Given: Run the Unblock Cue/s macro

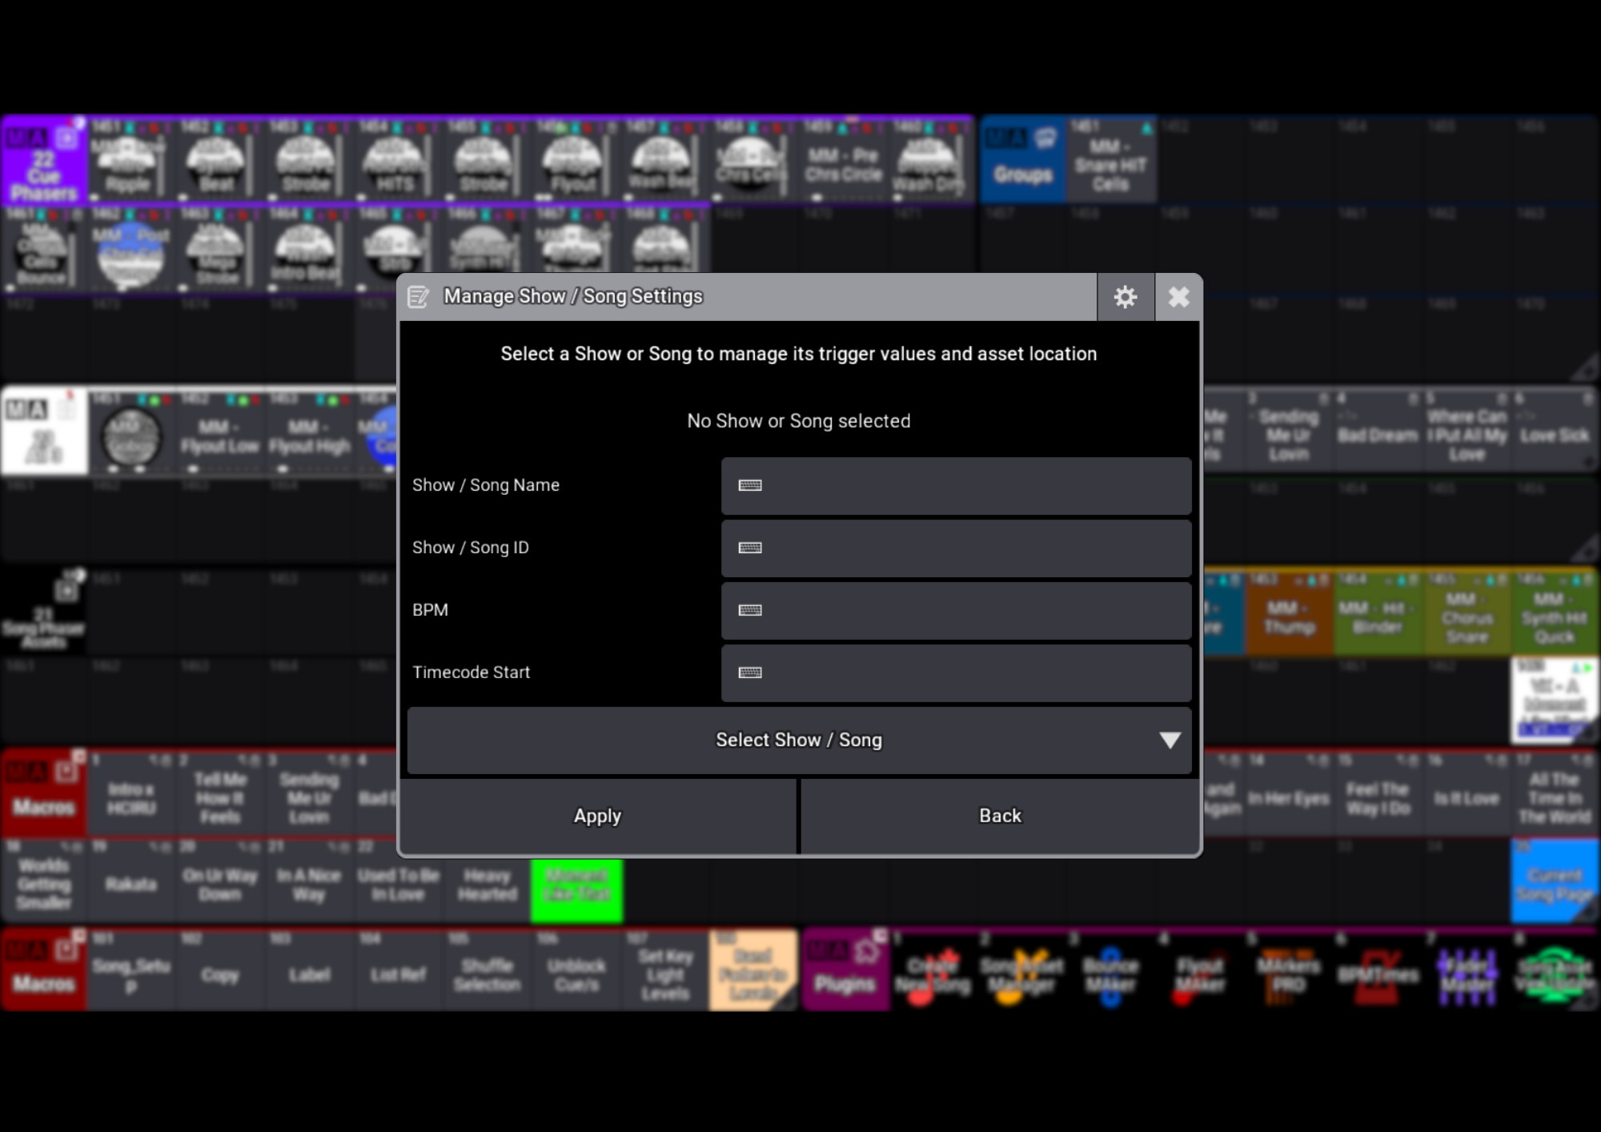Looking at the screenshot, I should (576, 971).
